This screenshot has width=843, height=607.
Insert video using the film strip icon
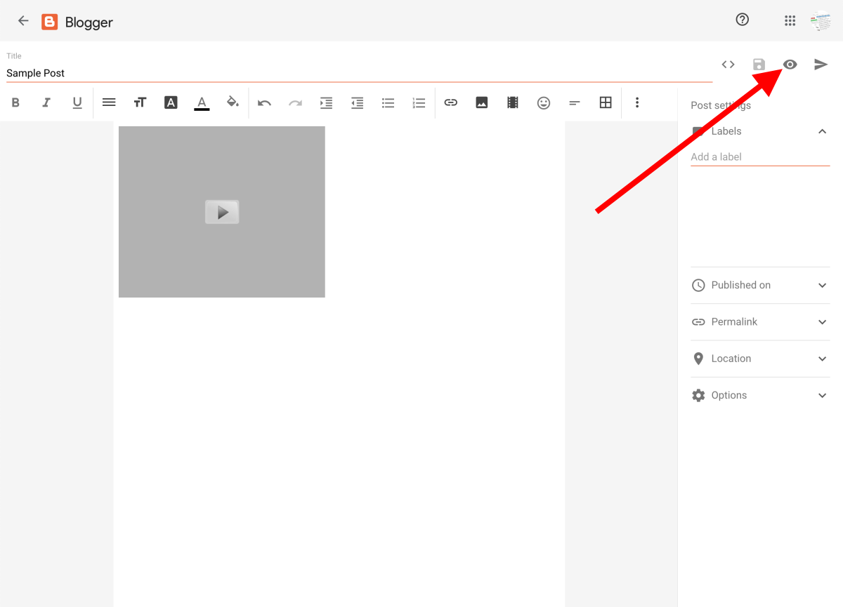512,102
